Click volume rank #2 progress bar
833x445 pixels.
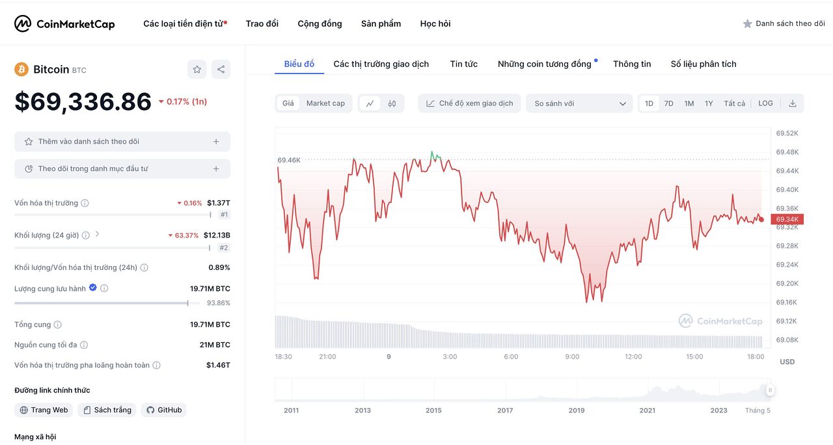113,248
